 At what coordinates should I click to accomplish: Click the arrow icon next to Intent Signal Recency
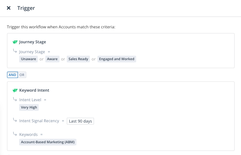tap(15, 120)
